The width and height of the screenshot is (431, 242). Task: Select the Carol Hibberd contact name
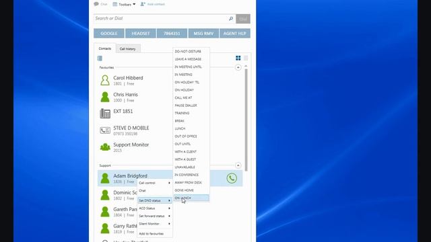128,78
